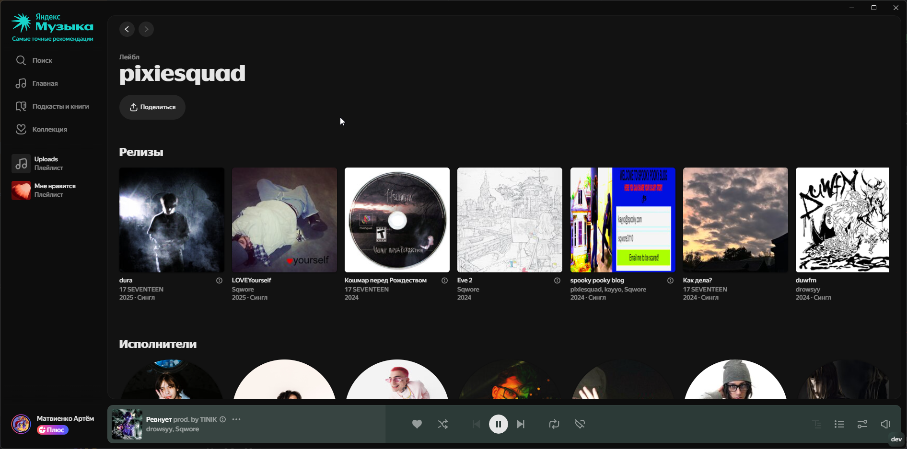Click the LOVEYourself title text

pos(252,281)
